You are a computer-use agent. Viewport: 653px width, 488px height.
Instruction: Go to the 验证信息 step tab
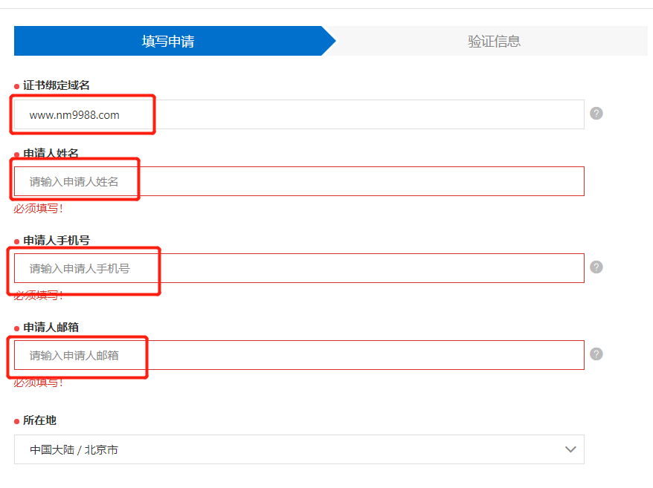point(494,41)
